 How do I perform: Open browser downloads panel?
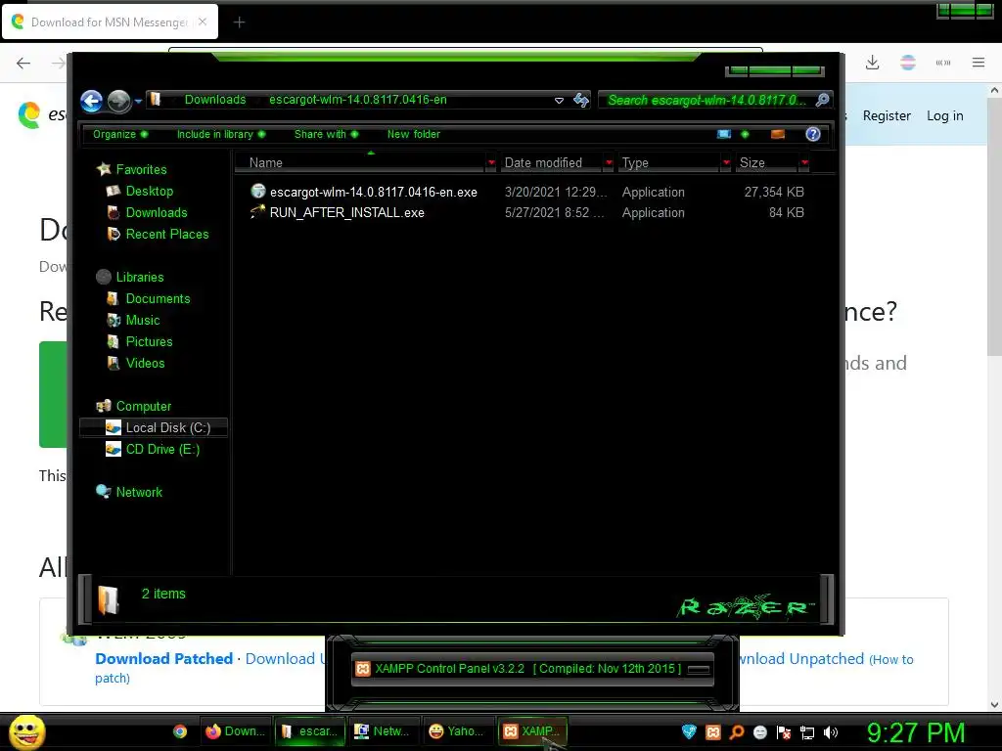pos(872,63)
